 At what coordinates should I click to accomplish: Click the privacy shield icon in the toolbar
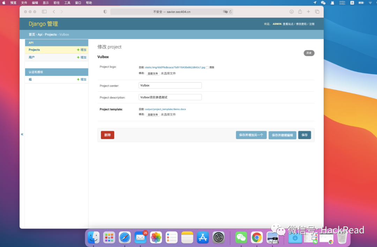(x=105, y=12)
